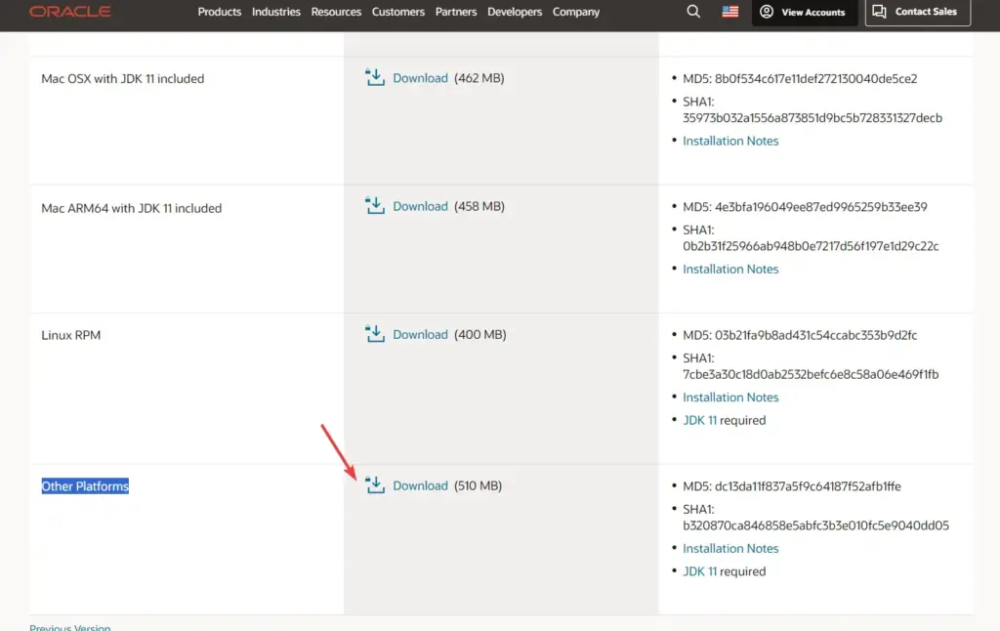The height and width of the screenshot is (631, 1000).
Task: Click the download icon for Mac OSX row
Action: click(375, 77)
